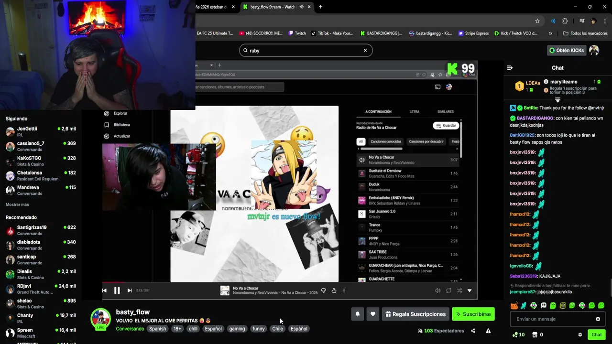
Task: Follow basty_flow with the heart button
Action: click(373, 314)
